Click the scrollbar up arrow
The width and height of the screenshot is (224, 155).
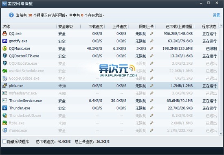221,25
